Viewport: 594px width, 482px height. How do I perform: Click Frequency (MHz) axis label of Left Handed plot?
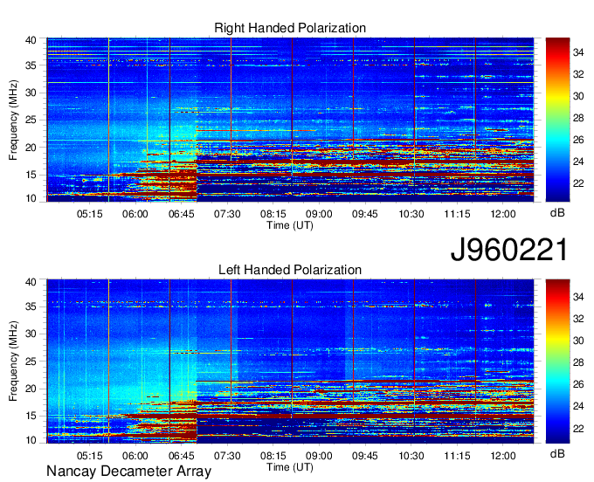pos(13,361)
